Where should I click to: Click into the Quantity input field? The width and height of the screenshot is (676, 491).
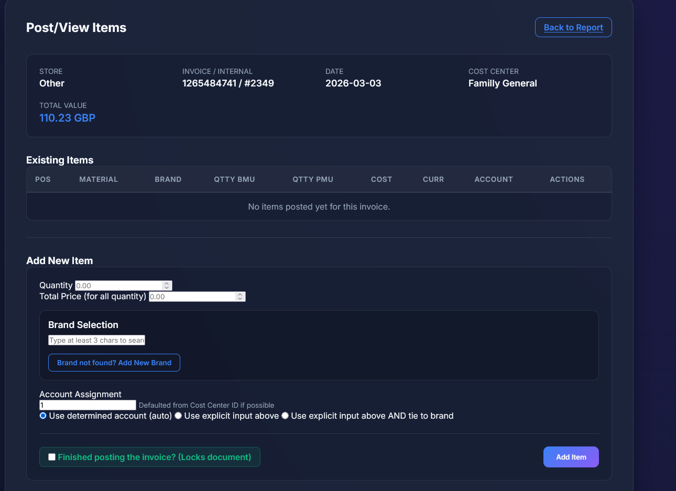point(118,286)
